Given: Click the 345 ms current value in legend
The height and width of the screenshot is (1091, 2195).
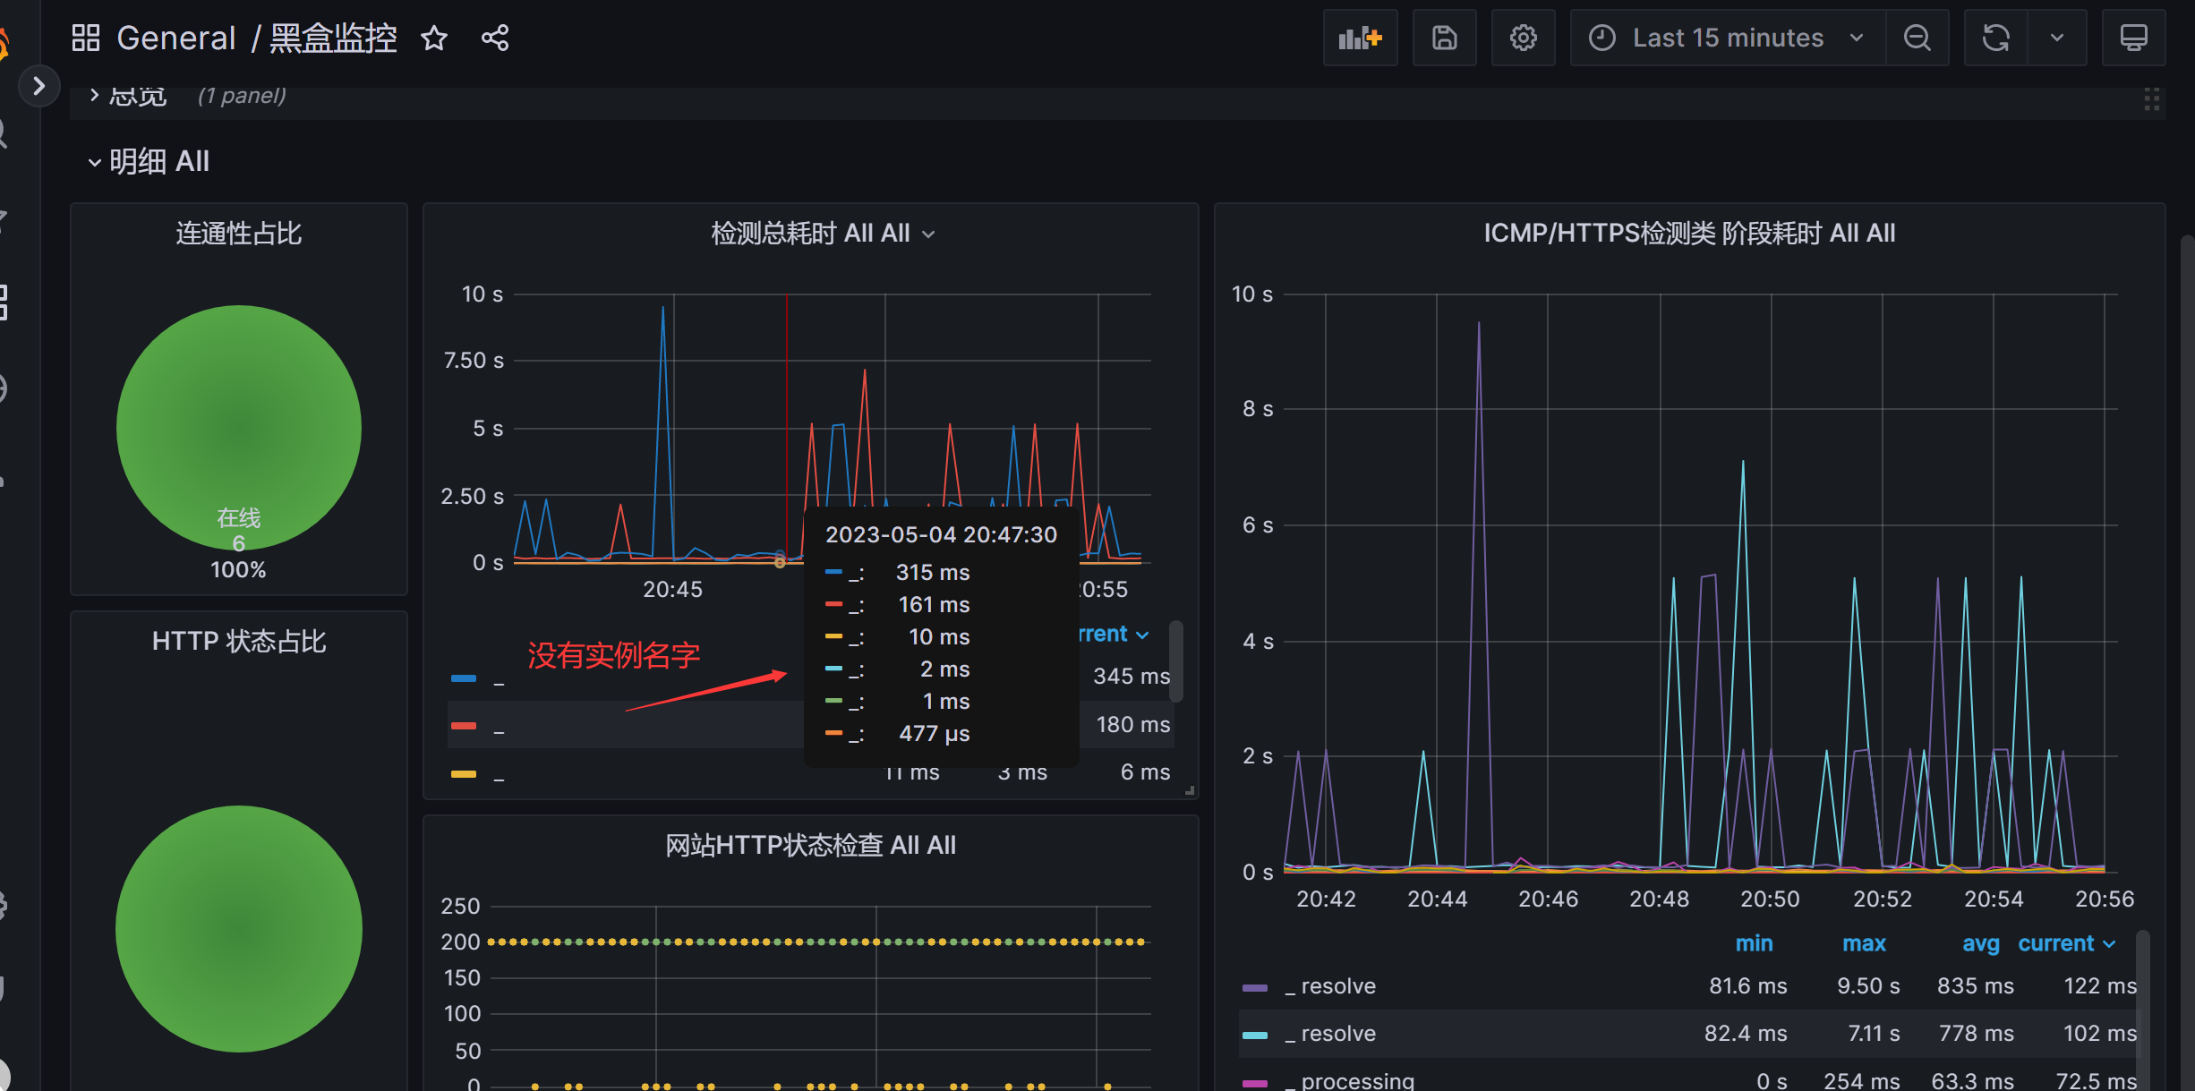Looking at the screenshot, I should tap(1132, 677).
